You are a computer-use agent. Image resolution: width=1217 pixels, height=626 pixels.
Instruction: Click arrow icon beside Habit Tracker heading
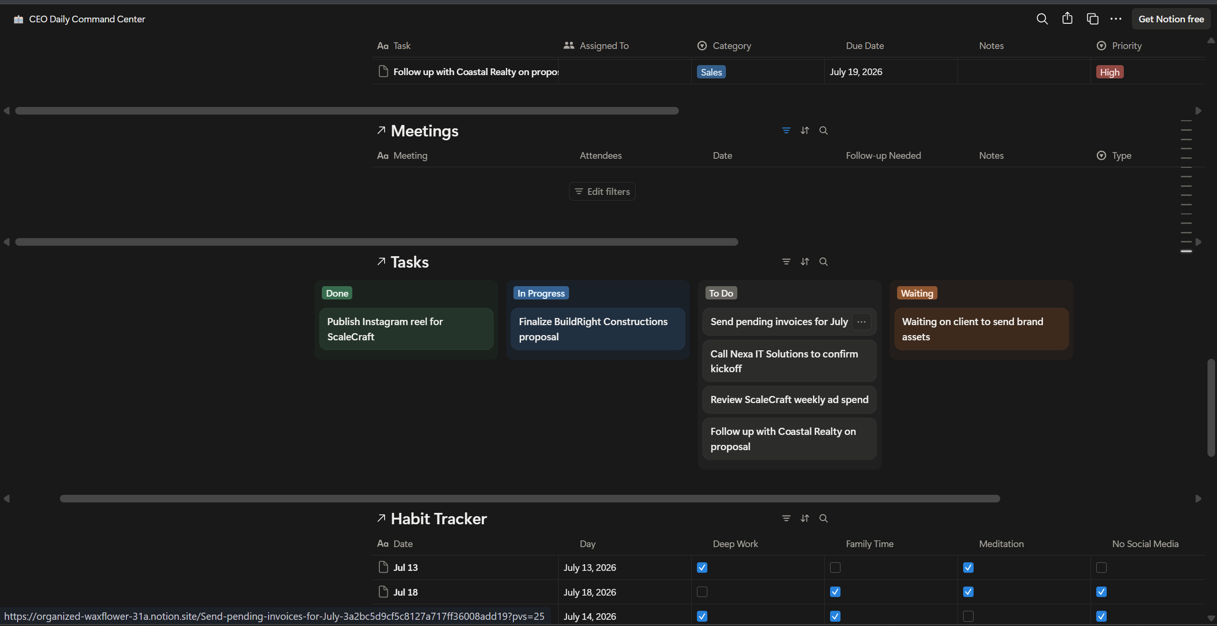(x=381, y=518)
